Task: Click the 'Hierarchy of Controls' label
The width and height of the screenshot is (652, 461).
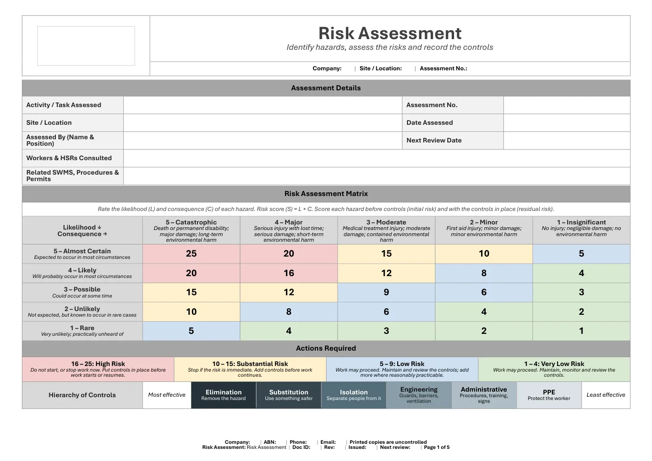Action: point(82,395)
